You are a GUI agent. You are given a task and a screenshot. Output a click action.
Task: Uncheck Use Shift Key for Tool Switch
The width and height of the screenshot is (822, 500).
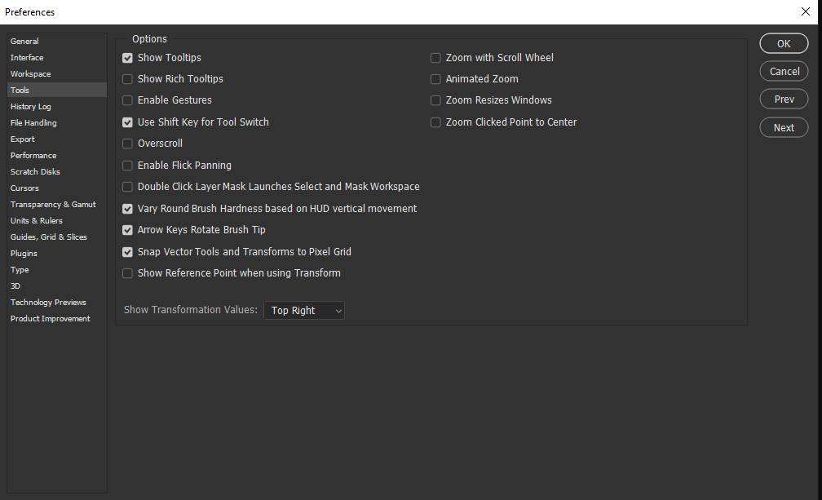(x=127, y=122)
